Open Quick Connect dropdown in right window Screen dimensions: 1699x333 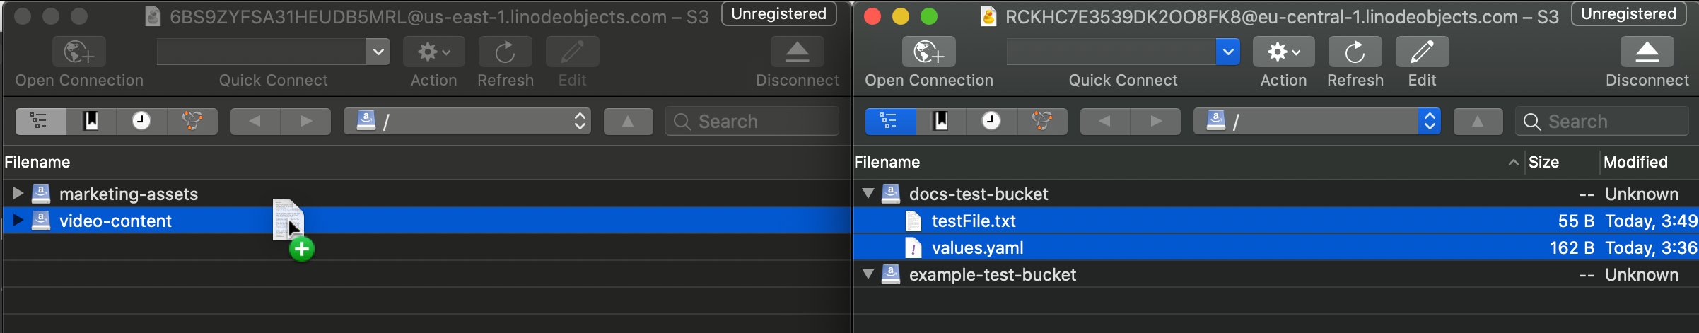click(x=1228, y=52)
